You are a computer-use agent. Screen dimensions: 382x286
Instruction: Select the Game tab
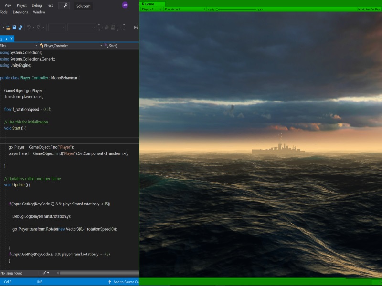tap(149, 3)
